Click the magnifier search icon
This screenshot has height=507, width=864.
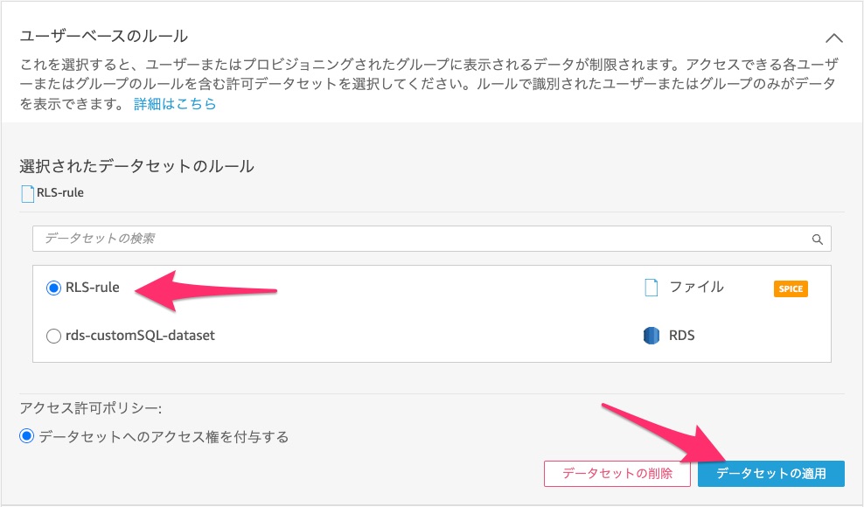[x=817, y=240]
